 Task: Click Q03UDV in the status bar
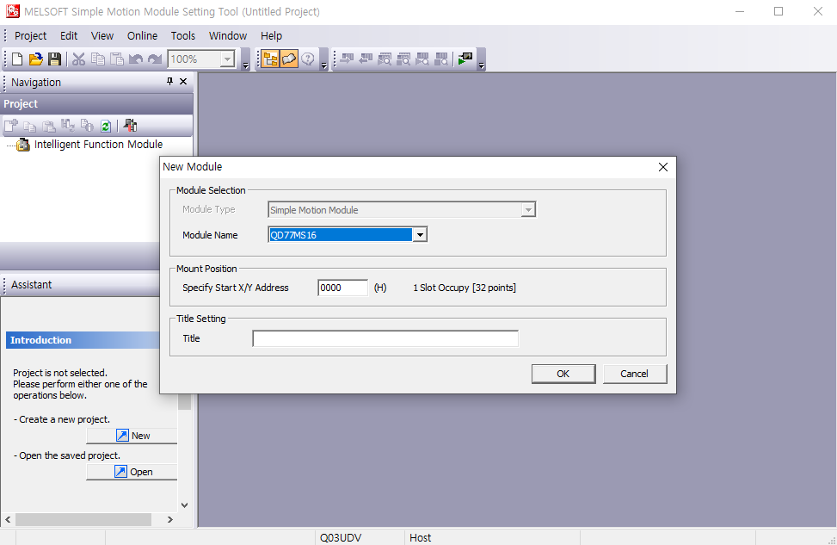[341, 537]
